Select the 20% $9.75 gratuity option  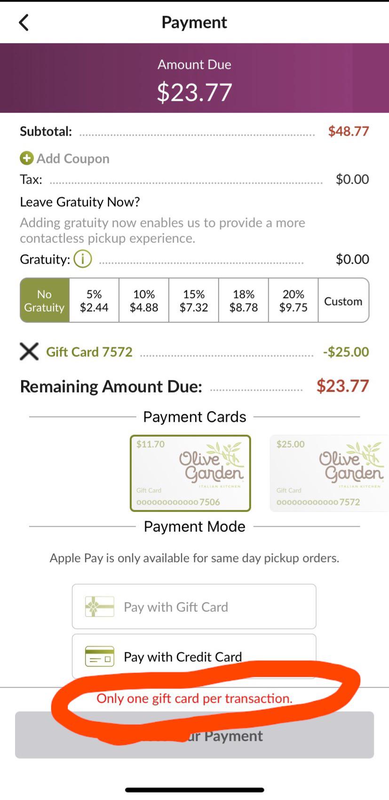[293, 300]
